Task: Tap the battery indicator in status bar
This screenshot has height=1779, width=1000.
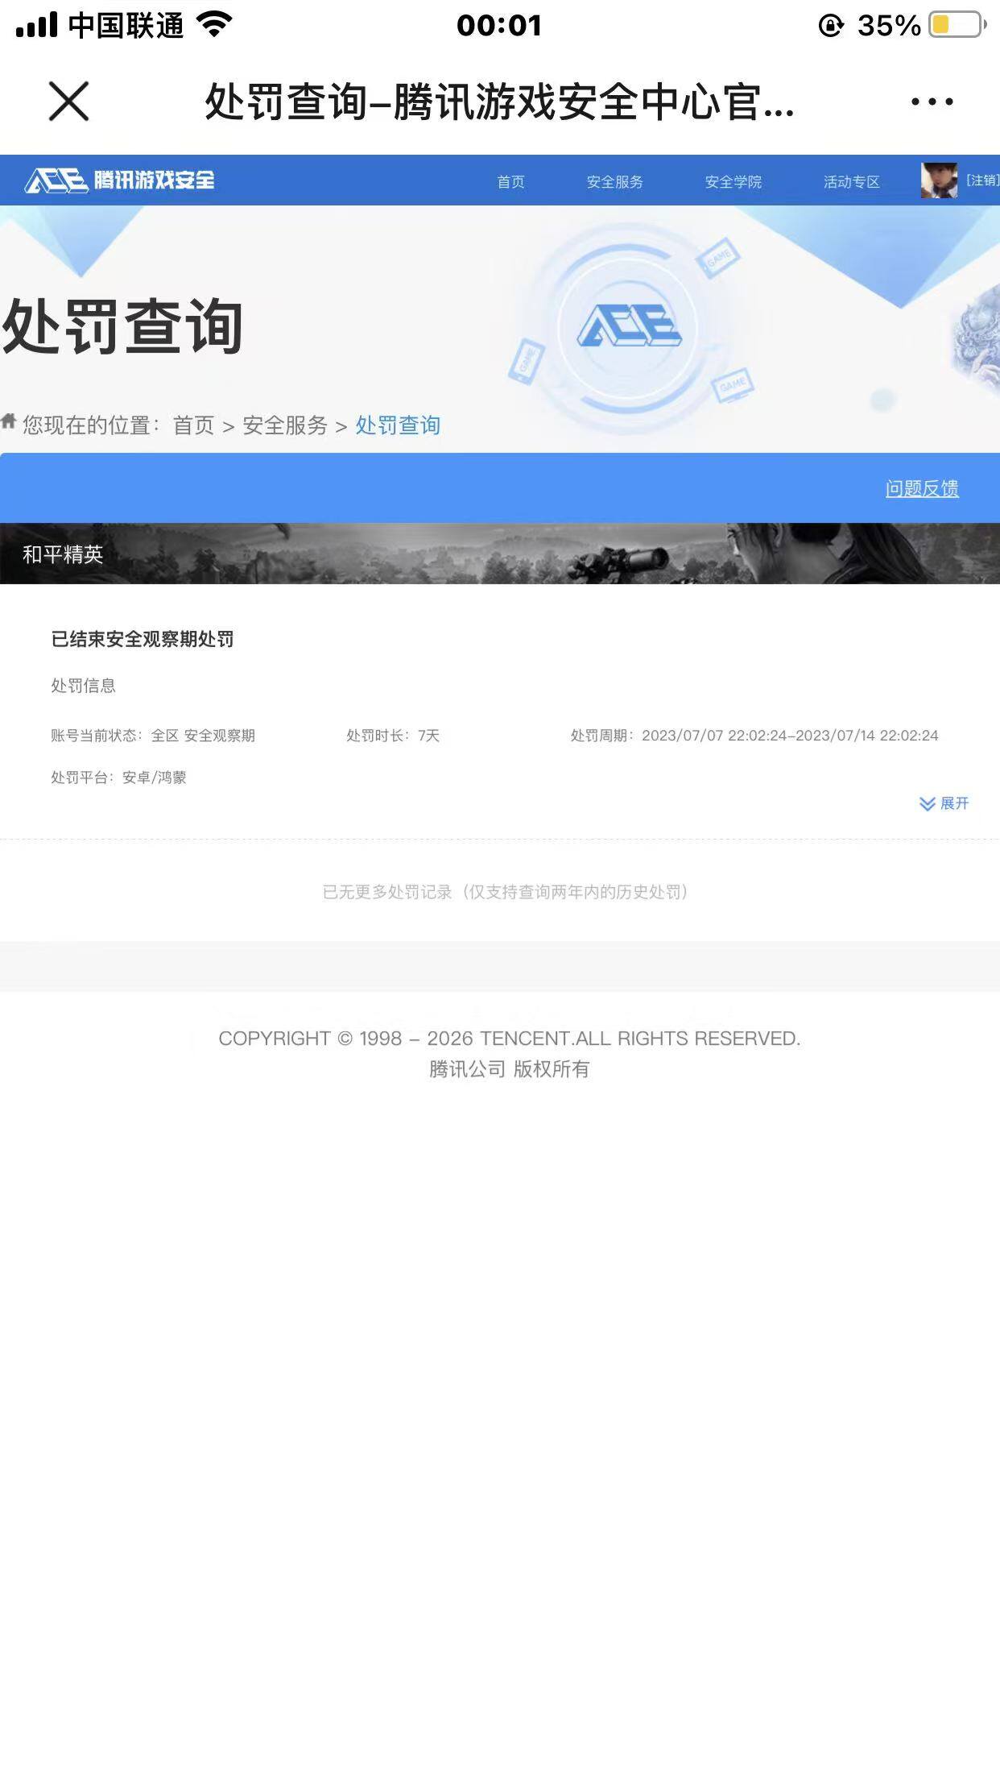Action: [x=957, y=25]
